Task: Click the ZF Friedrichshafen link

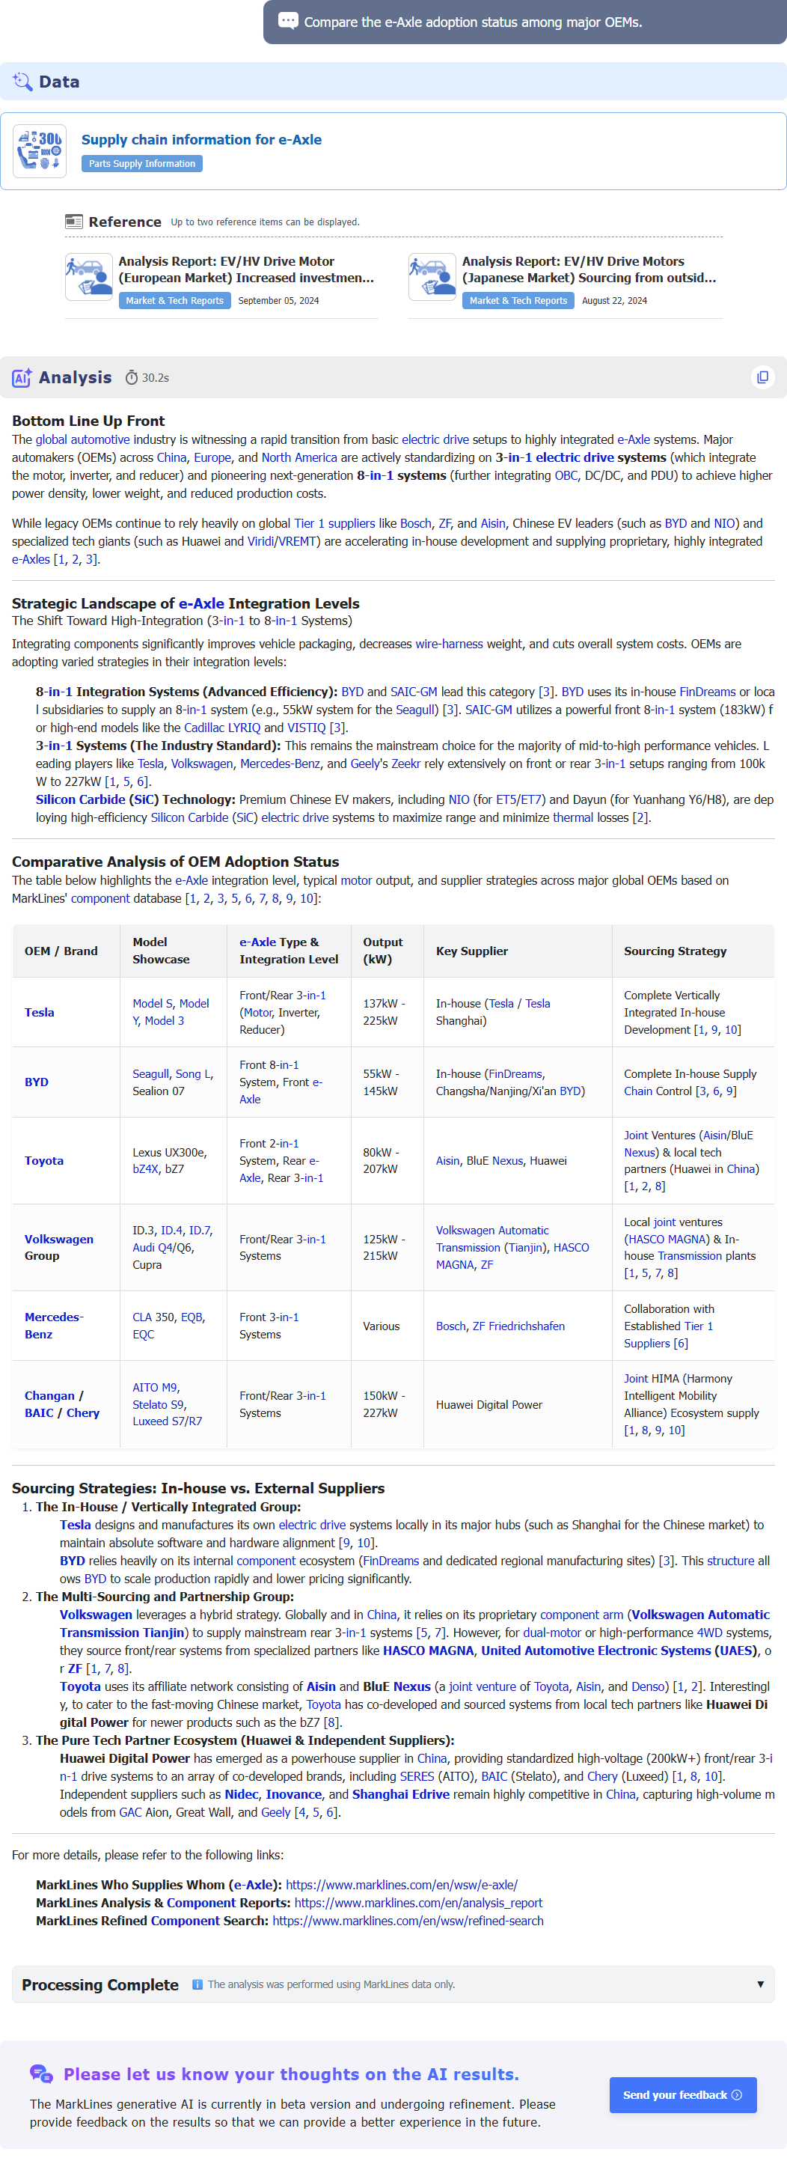Action: [518, 1326]
